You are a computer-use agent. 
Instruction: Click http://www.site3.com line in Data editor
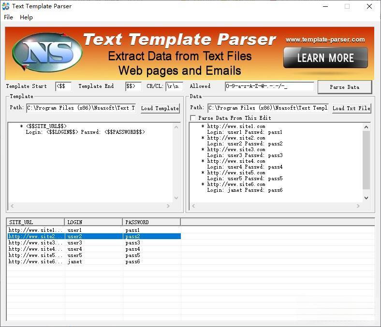tap(236, 150)
